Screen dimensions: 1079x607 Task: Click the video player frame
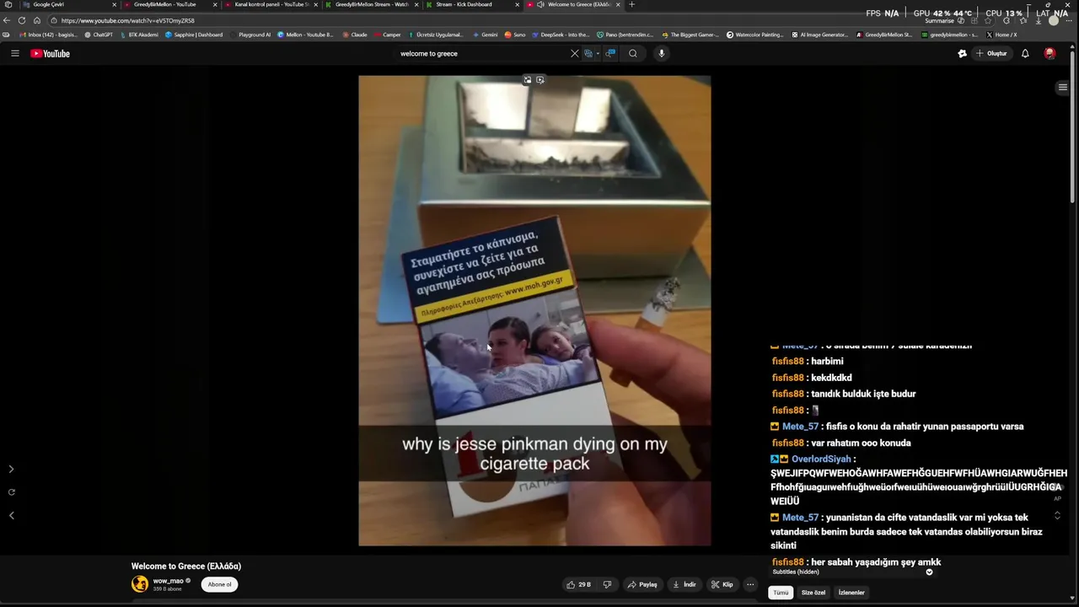[x=534, y=311]
